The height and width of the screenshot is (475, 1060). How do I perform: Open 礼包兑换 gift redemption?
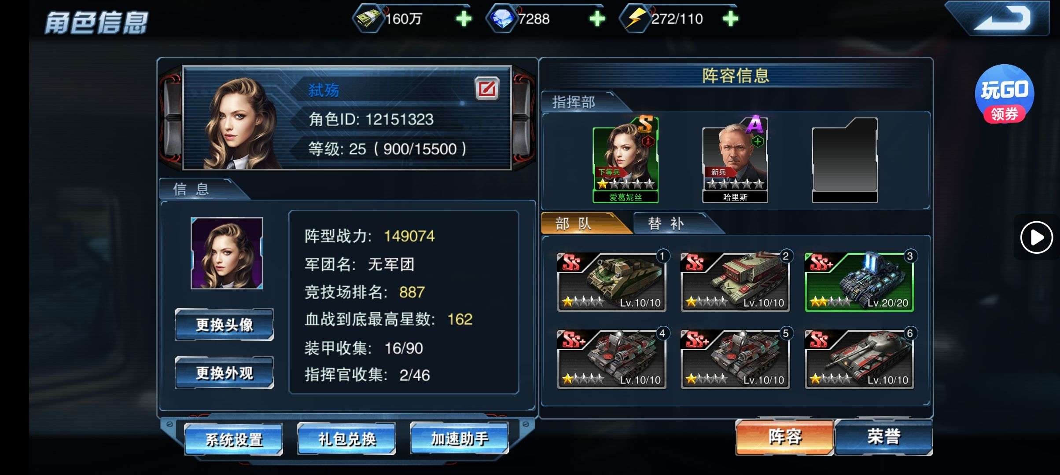point(346,439)
